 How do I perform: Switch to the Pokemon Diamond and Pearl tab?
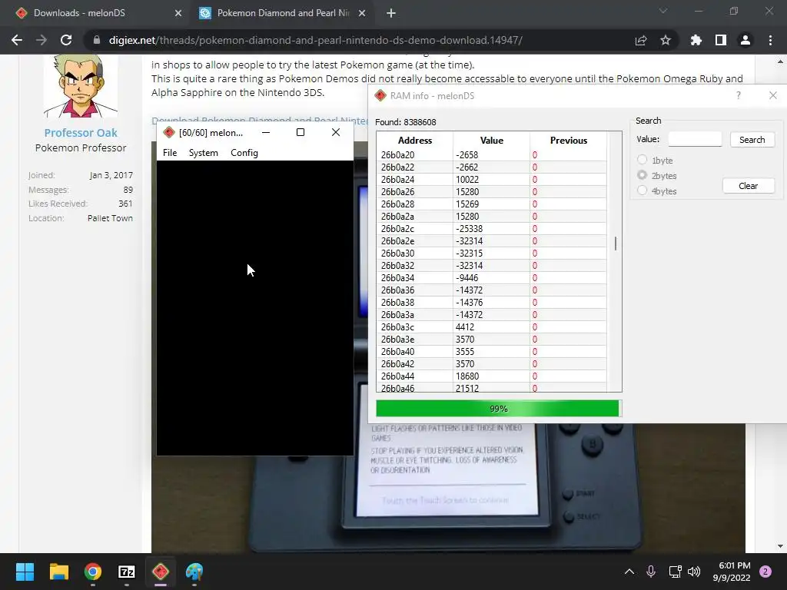point(283,13)
